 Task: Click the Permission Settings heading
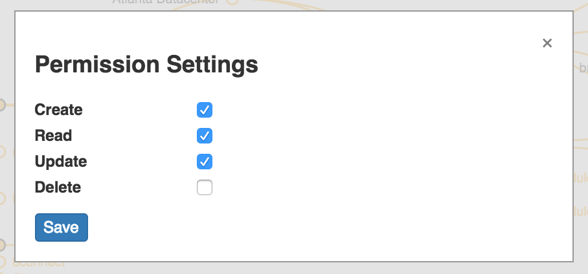pyautogui.click(x=146, y=65)
